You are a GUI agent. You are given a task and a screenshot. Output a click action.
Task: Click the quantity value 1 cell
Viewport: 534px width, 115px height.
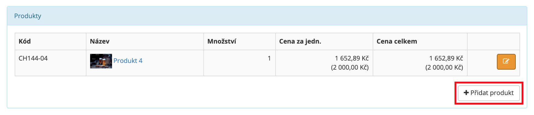240,63
